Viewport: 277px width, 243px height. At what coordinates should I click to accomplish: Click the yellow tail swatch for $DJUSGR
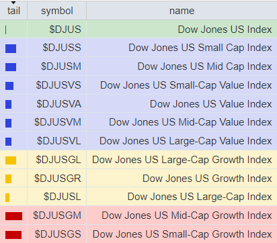coord(8,179)
